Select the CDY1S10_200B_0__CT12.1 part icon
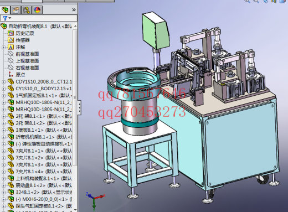The image size is (288, 212). [11, 81]
